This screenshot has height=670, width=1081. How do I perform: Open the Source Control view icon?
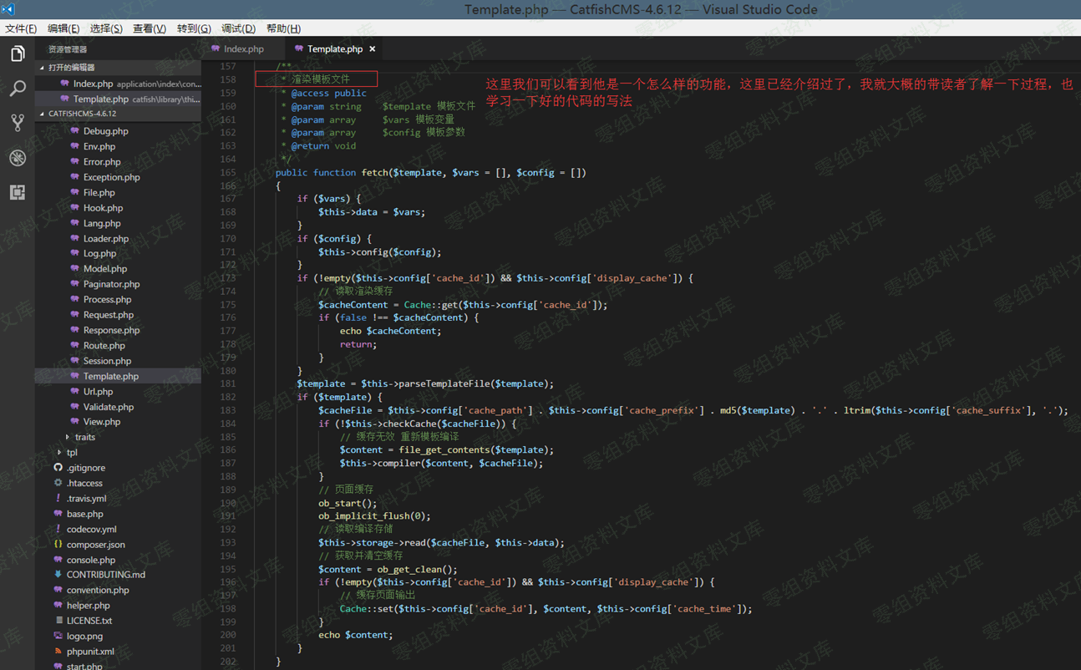[18, 123]
